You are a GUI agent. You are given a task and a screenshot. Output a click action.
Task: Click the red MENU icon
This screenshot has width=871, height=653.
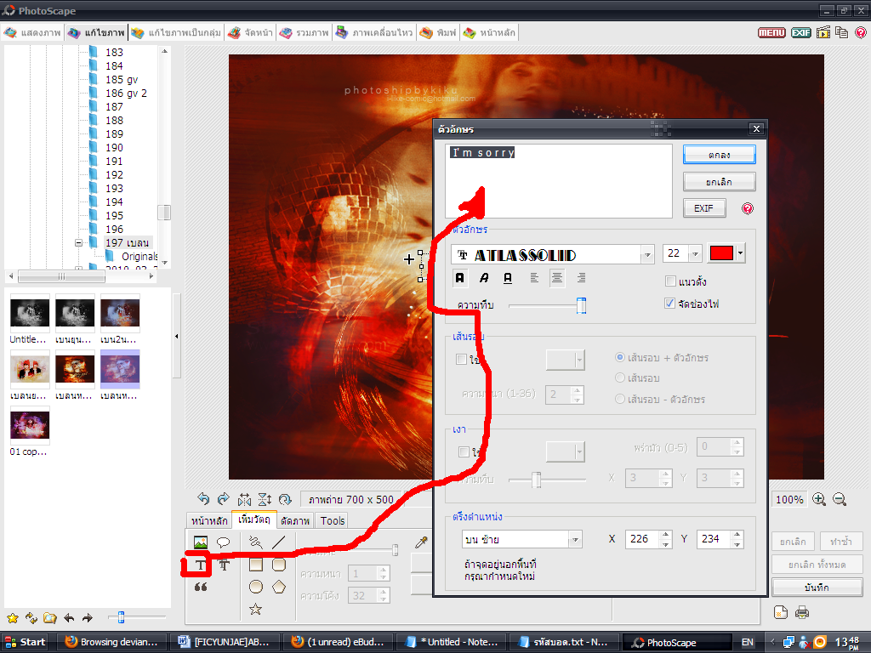(x=771, y=33)
